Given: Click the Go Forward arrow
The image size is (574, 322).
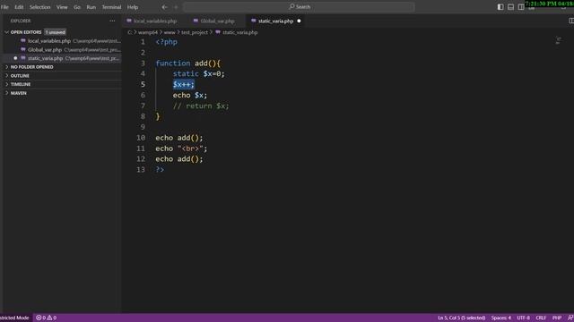Looking at the screenshot, I should (176, 7).
